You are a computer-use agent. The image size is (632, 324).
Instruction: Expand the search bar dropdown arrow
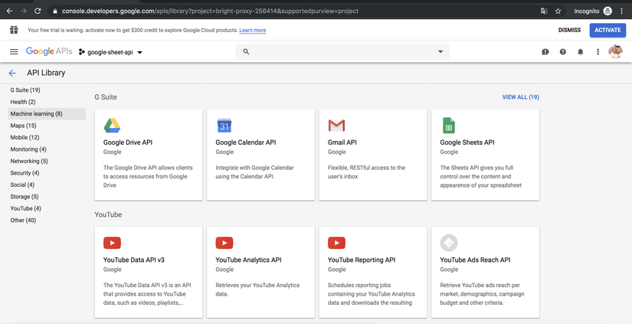point(440,52)
